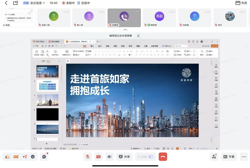The width and height of the screenshot is (250, 168).
Task: Open the participants list showing 17
Action: pyautogui.click(x=214, y=157)
